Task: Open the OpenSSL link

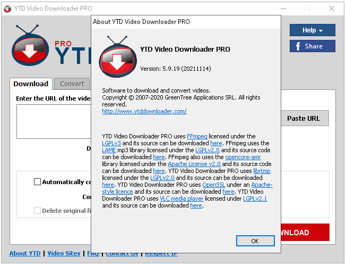Action: [x=214, y=185]
